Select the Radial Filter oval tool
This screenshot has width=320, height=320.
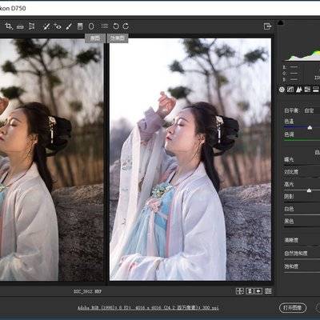(x=91, y=26)
